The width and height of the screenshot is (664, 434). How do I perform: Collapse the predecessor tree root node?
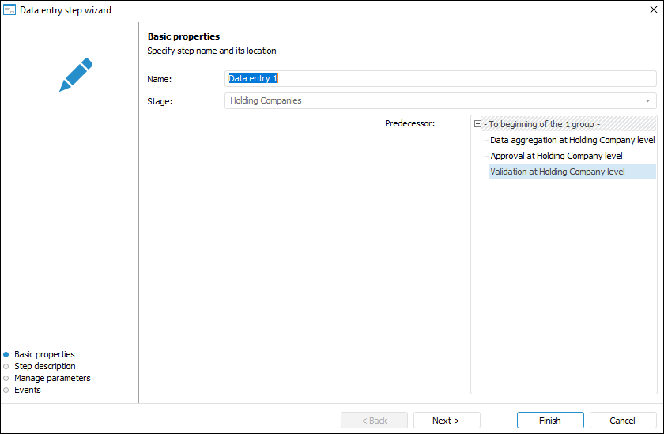click(x=477, y=124)
